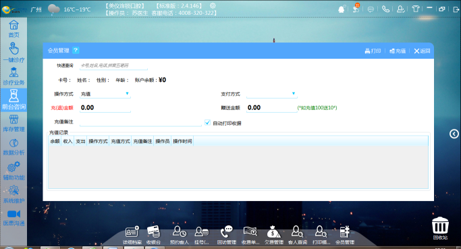This screenshot has height=249, width=461.
Task: Open 医患沟通 video icon in sidebar
Action: pyautogui.click(x=13, y=218)
